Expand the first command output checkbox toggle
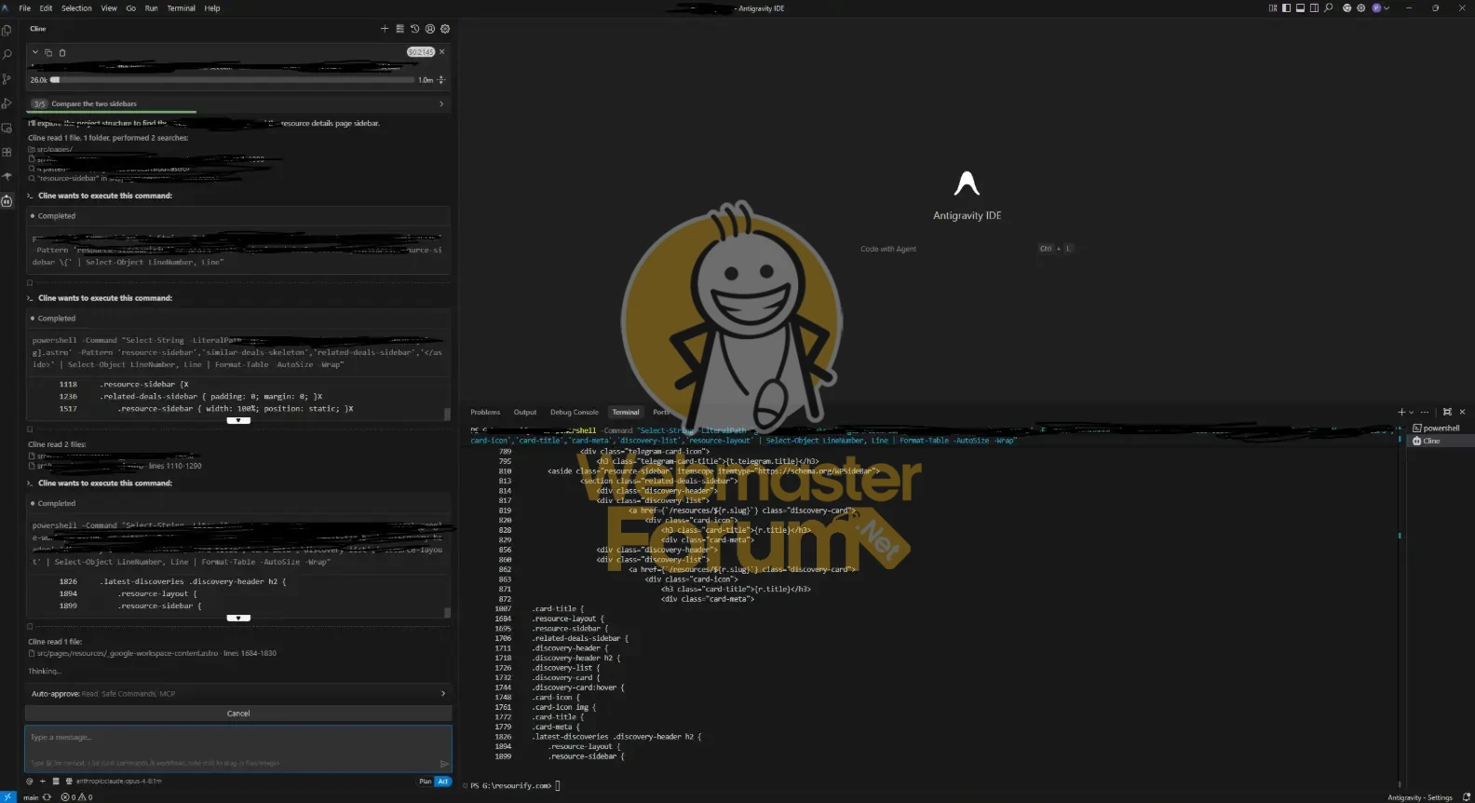This screenshot has height=803, width=1475. pyautogui.click(x=30, y=283)
